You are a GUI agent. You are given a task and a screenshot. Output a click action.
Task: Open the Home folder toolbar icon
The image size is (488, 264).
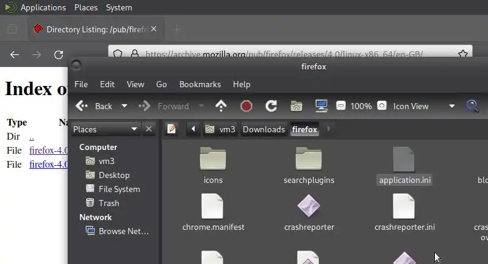coord(296,106)
